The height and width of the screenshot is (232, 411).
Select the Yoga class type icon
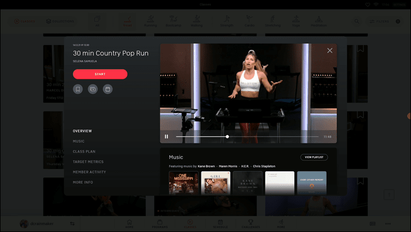(296, 21)
